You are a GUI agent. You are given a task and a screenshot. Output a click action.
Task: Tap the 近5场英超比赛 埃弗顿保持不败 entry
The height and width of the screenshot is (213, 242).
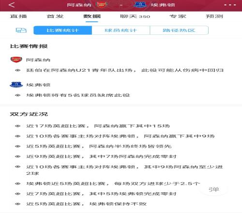87,204
